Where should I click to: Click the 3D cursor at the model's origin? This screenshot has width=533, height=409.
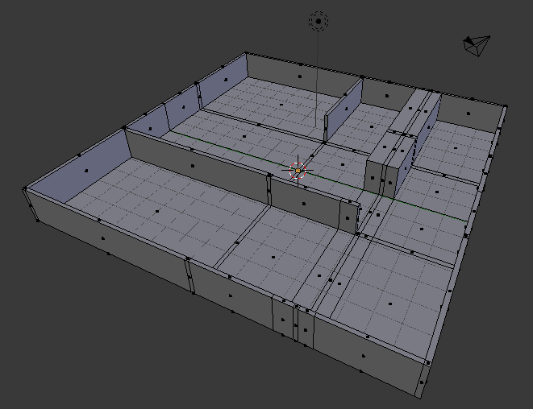[x=298, y=171]
